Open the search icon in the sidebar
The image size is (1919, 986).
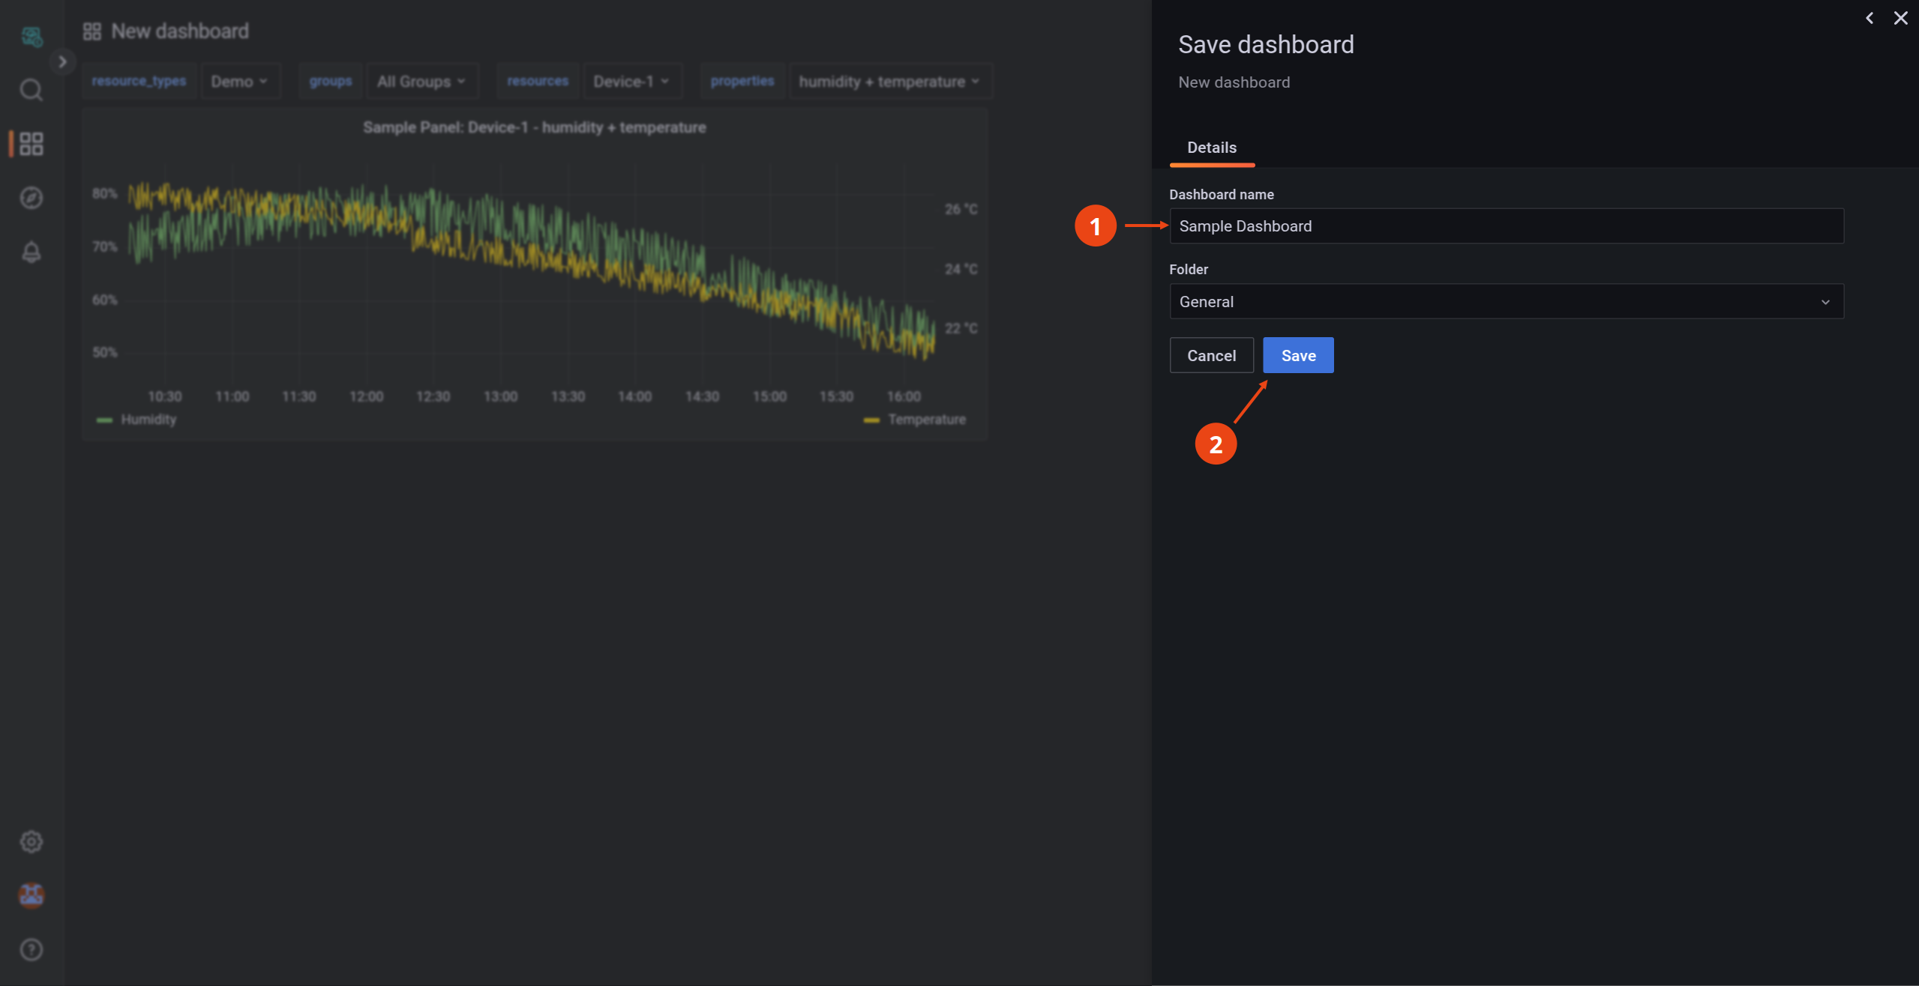(31, 90)
